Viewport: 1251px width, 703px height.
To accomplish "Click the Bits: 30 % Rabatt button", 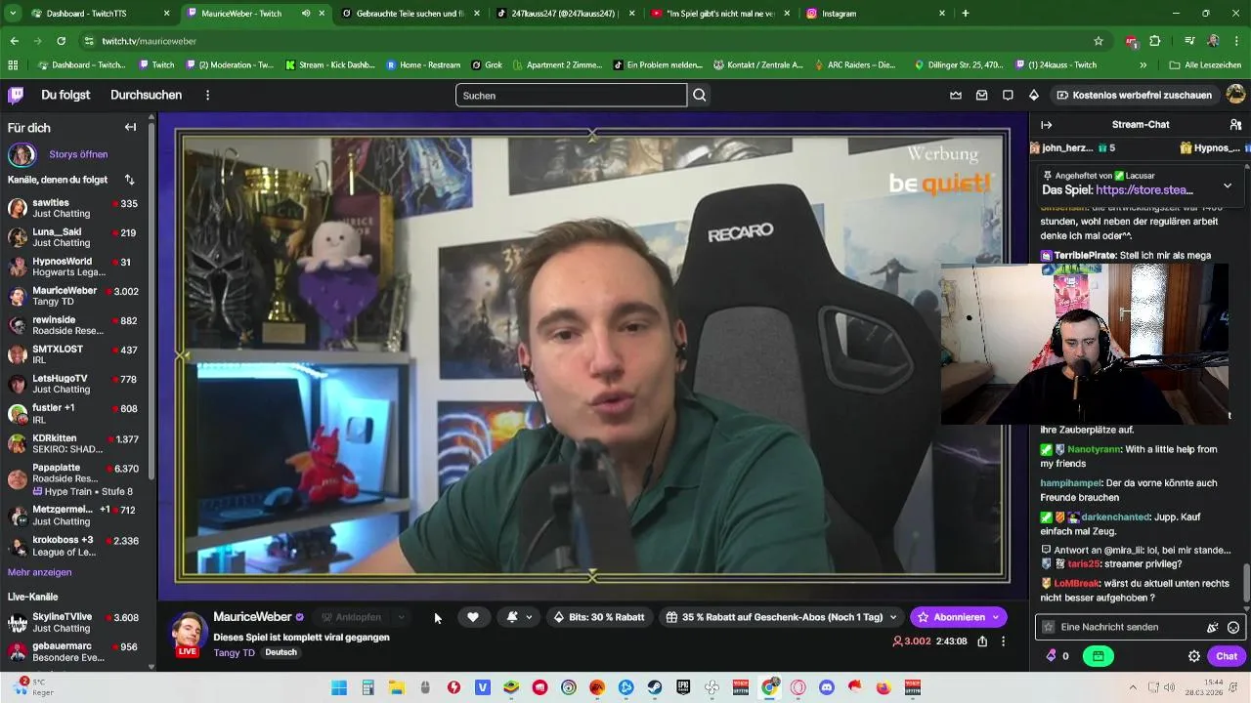I will 599,617.
